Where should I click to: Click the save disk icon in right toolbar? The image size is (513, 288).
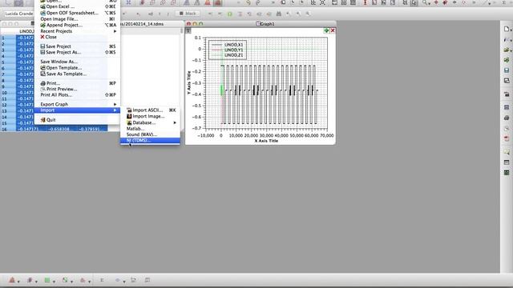point(507,70)
